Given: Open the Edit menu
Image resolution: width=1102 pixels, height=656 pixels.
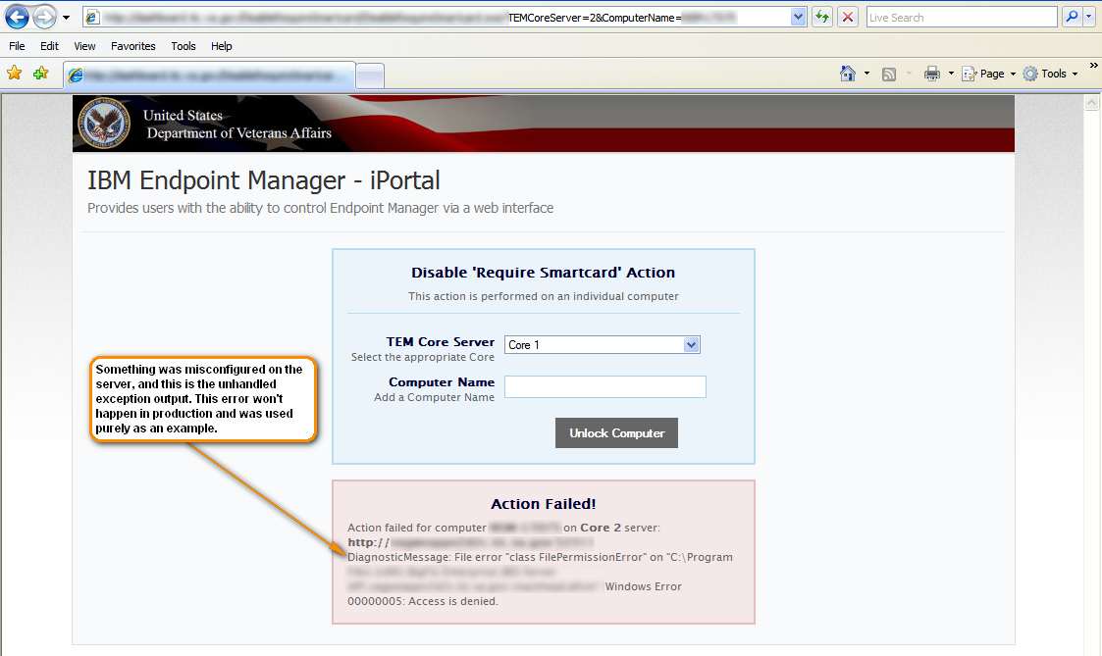Looking at the screenshot, I should (49, 46).
